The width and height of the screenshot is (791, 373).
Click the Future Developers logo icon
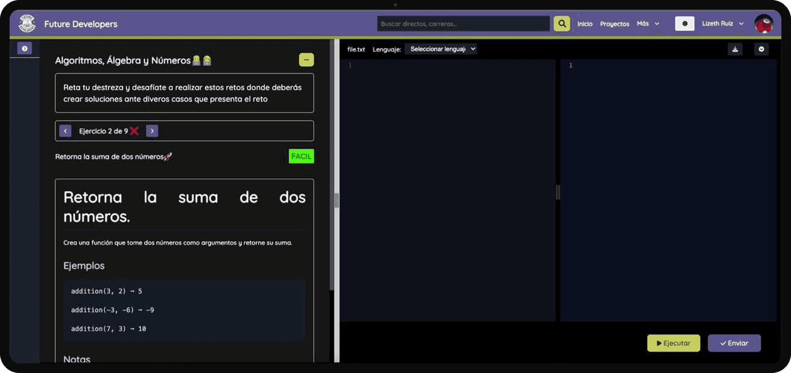point(27,24)
